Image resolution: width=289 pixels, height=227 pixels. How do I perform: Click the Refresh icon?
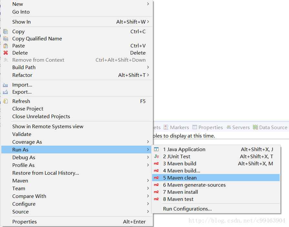pos(5,101)
